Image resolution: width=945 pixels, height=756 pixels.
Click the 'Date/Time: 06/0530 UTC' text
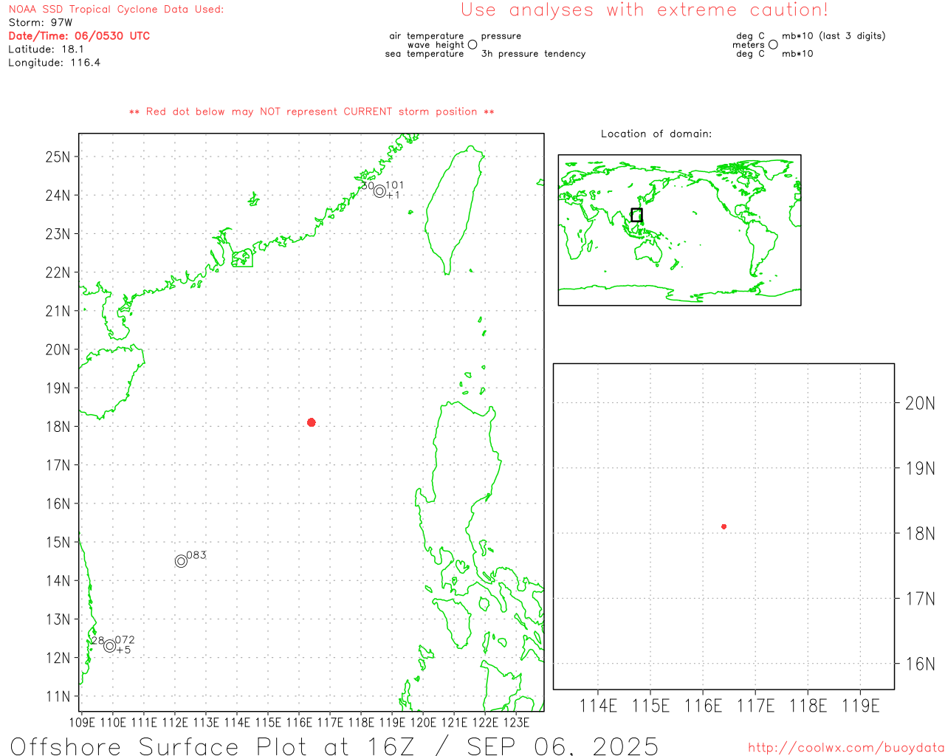(x=79, y=35)
